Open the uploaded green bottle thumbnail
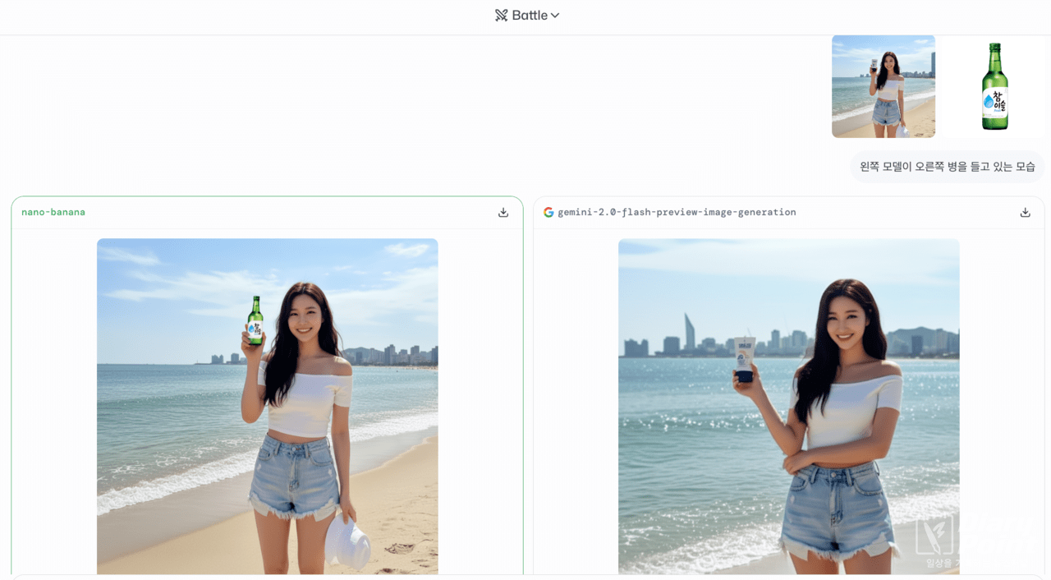Screen dimensions: 1051x580 pyautogui.click(x=994, y=86)
